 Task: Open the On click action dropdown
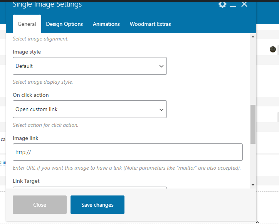pyautogui.click(x=90, y=109)
